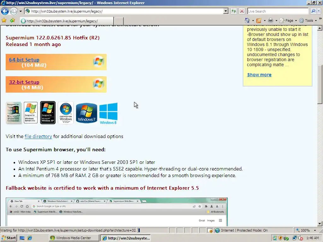
Task: Click the Windows Security shield tray icon
Action: [x=280, y=238]
